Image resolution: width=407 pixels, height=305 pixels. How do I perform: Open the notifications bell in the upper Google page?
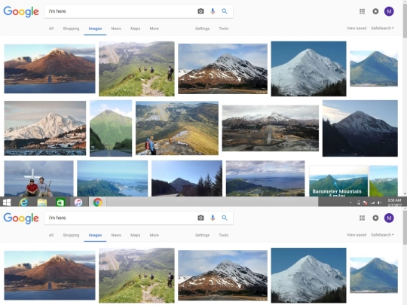coord(375,11)
